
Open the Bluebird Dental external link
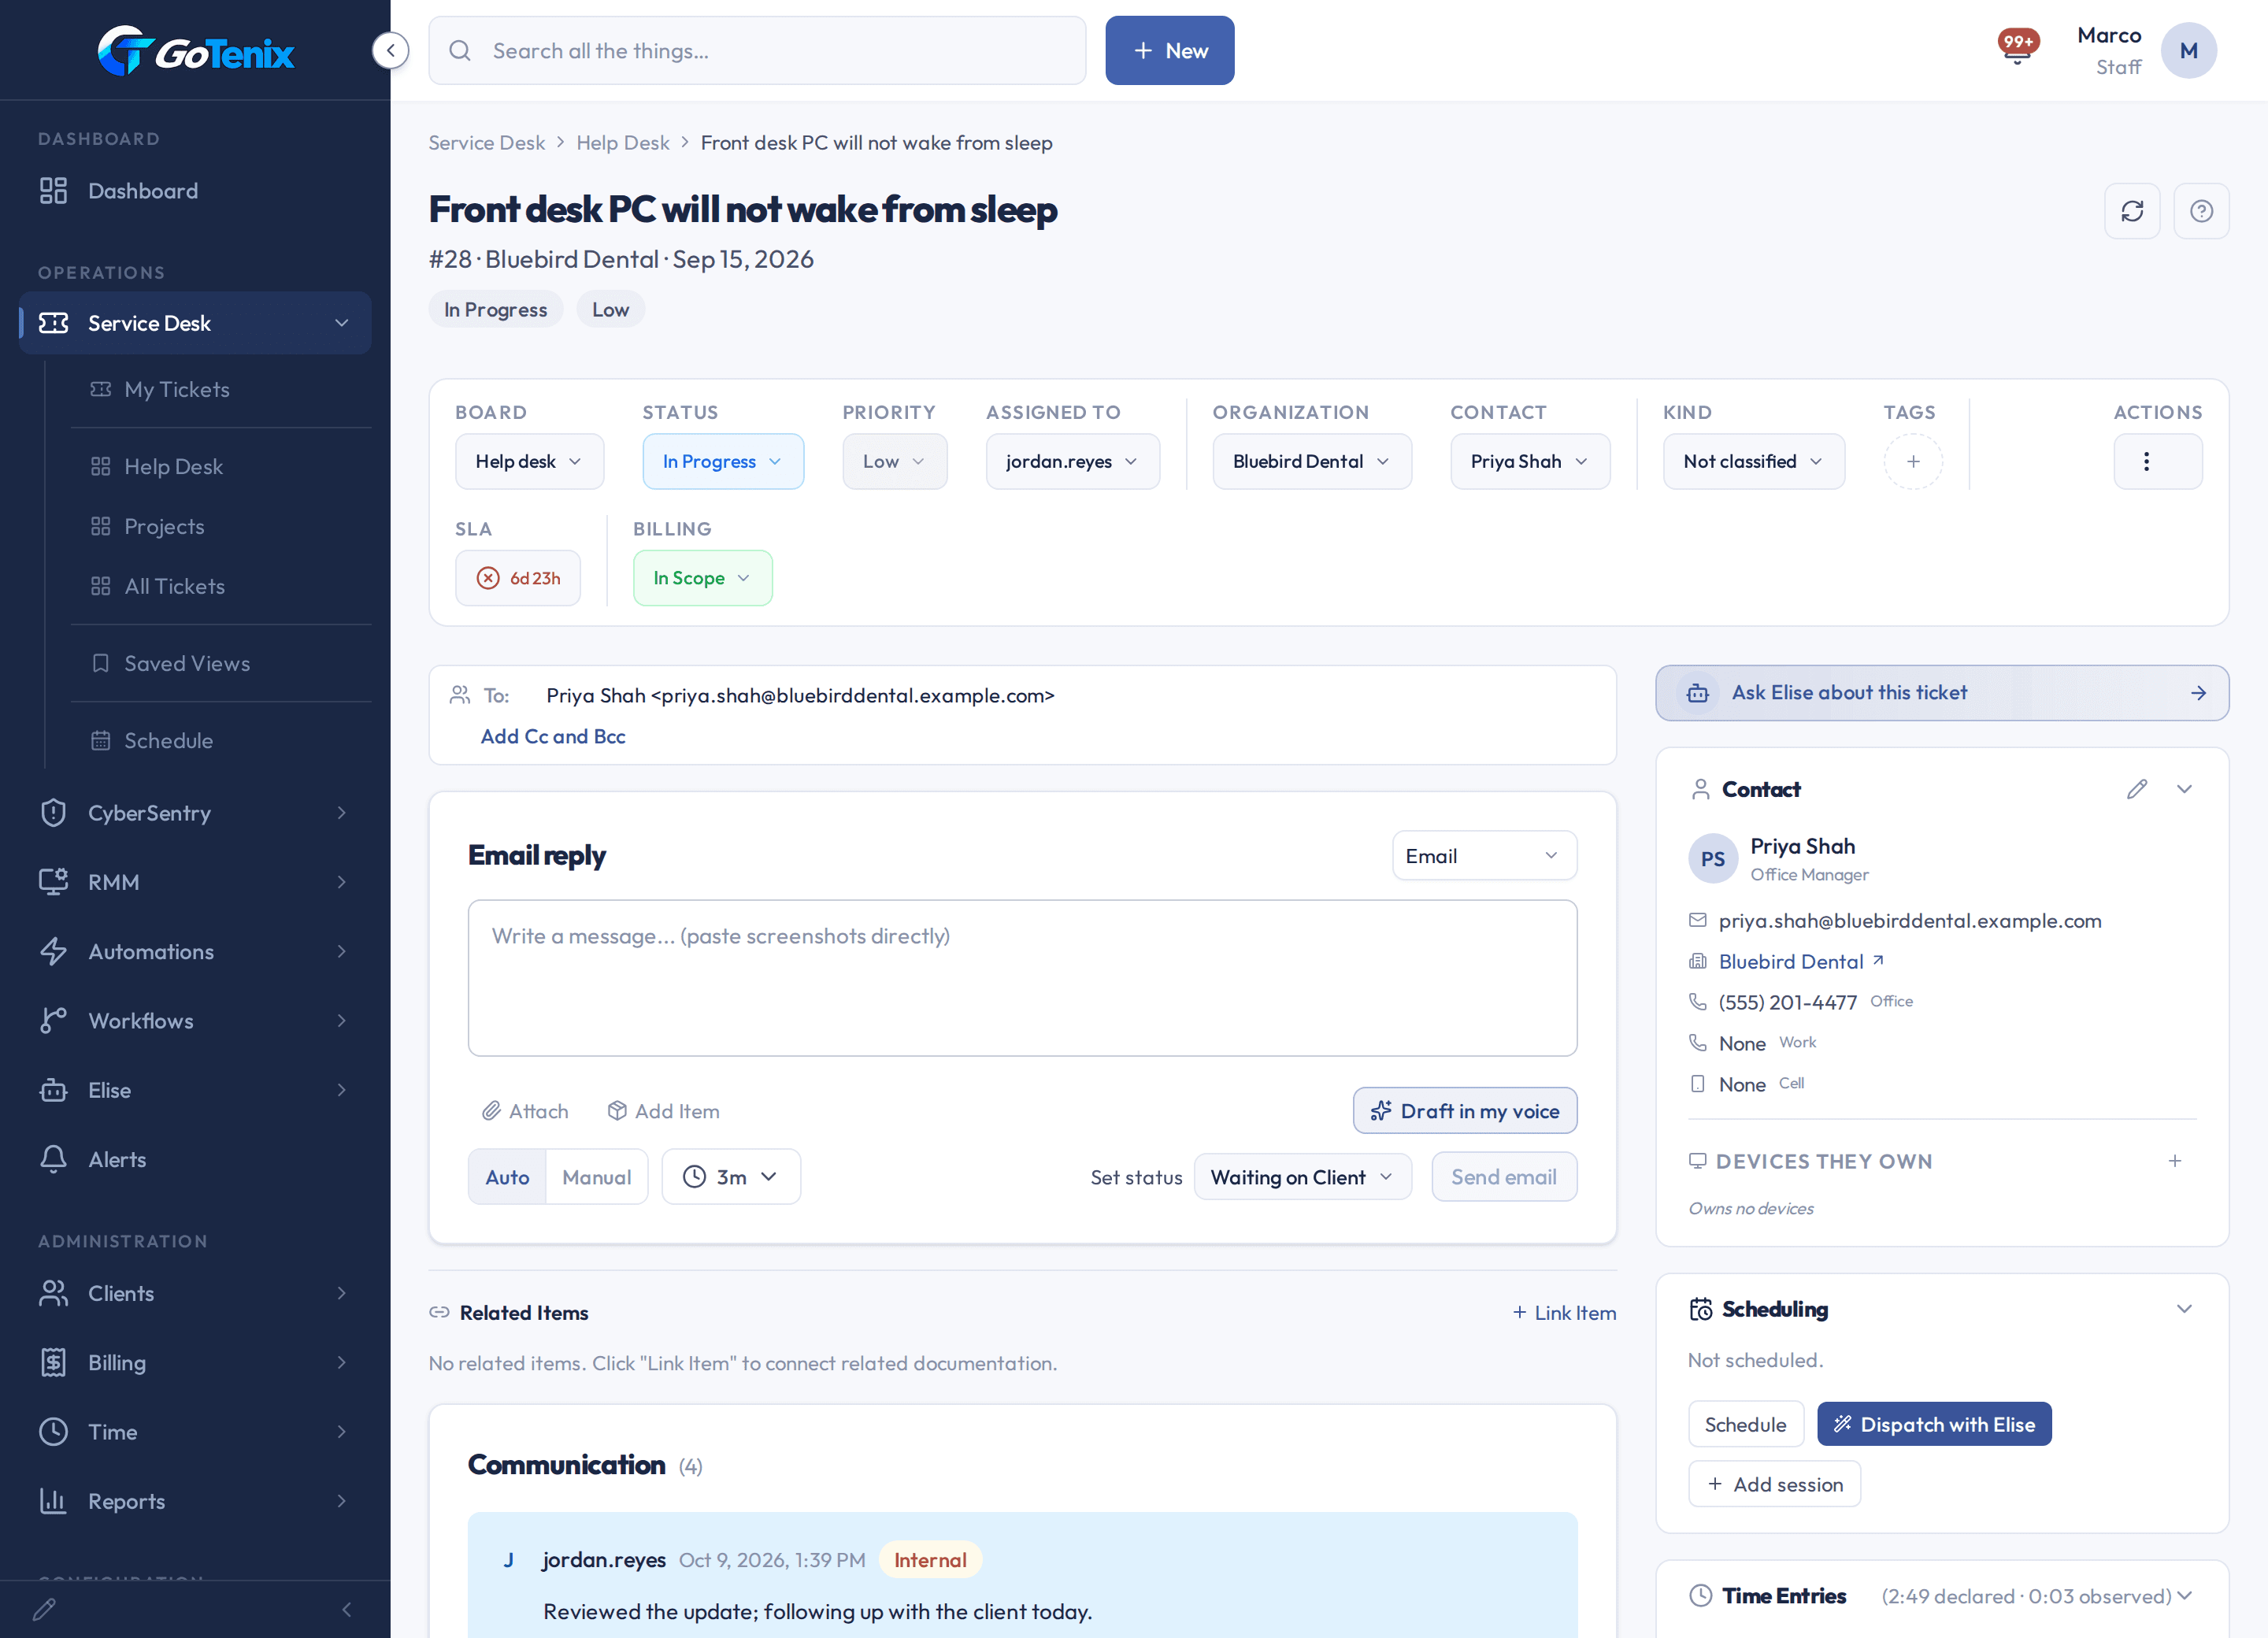pos(1801,961)
